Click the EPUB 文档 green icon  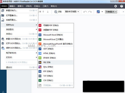(x=40, y=58)
